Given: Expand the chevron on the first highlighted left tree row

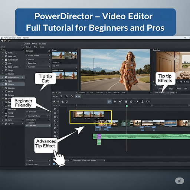Looking at the screenshot, I should click(23, 77).
